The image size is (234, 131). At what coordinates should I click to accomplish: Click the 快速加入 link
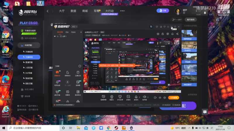point(33,106)
